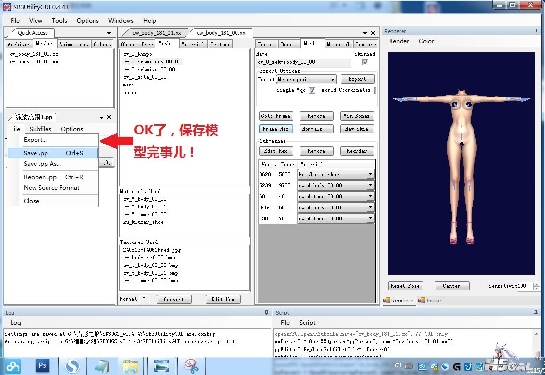Select cw_body_ref_00.bmp in Textures Used
The height and width of the screenshot is (375, 545).
[149, 257]
